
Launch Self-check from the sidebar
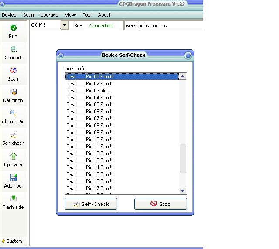(x=13, y=135)
